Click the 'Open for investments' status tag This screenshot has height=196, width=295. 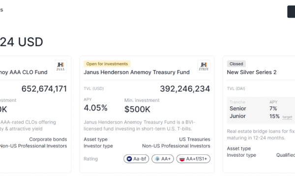pyautogui.click(x=107, y=64)
